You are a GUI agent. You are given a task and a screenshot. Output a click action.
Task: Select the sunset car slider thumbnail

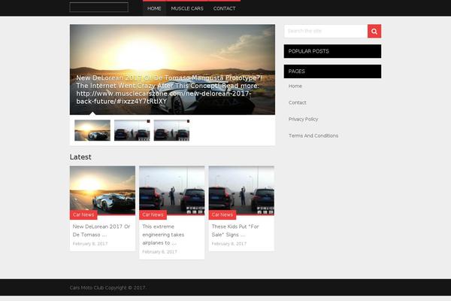point(92,130)
